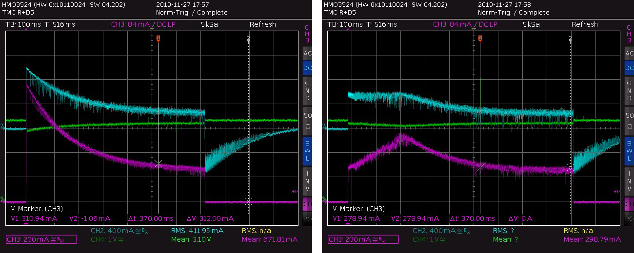Click T: 516 ms trigger time in right scope

pos(381,24)
